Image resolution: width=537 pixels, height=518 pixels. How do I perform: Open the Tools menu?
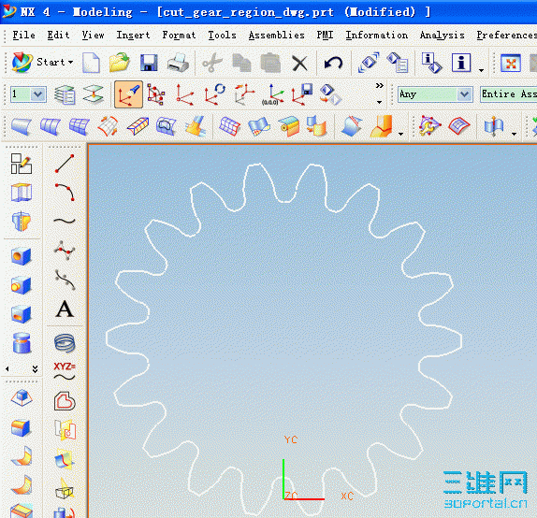(x=222, y=36)
